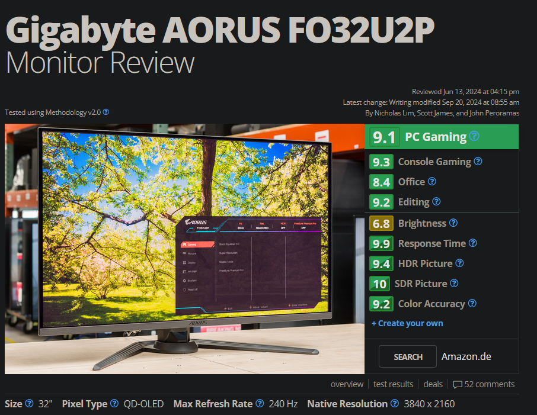Image resolution: width=537 pixels, height=415 pixels.
Task: Jump to the test results section
Action: [x=393, y=384]
